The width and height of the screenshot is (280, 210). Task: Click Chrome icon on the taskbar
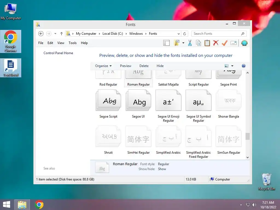[39, 205]
